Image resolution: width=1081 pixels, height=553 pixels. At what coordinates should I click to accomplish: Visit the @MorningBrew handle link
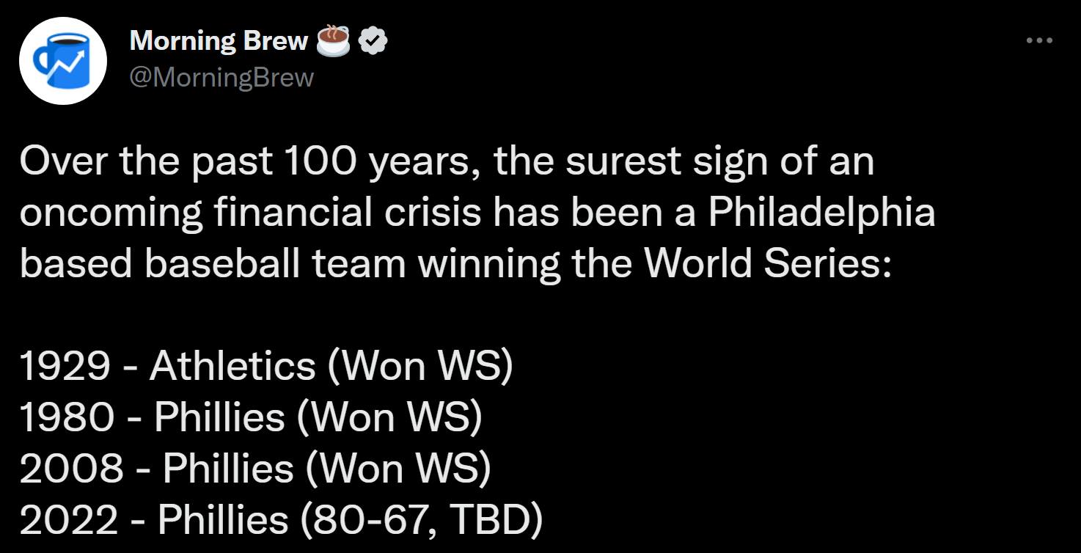point(221,77)
